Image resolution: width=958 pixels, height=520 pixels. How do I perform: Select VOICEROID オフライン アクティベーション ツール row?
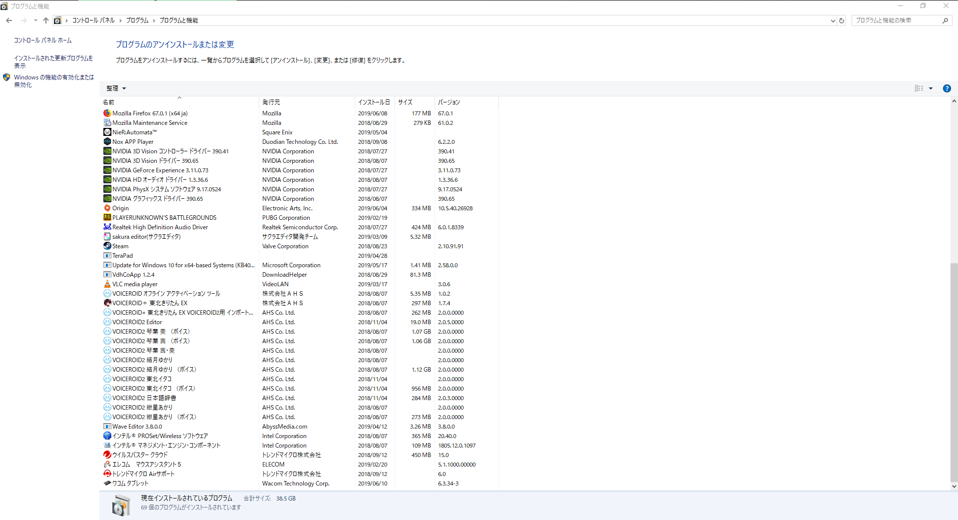[300, 294]
